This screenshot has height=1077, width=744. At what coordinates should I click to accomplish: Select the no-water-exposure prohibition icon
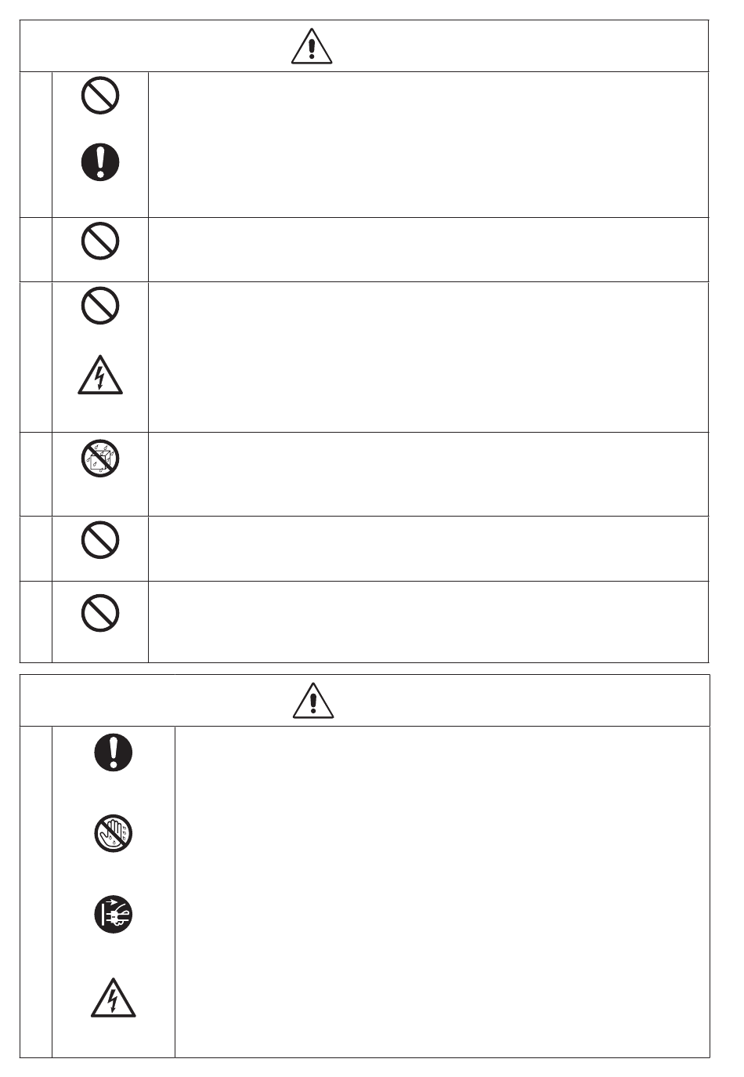pos(100,459)
